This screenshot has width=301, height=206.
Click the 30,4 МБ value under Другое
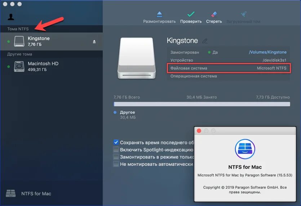128,117
